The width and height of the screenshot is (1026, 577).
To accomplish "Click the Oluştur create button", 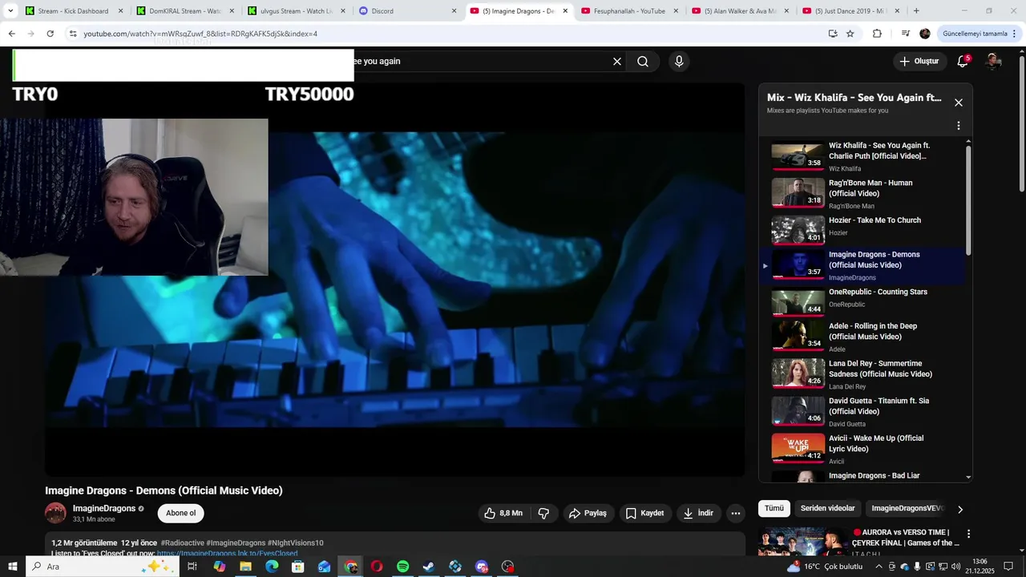I will click(919, 62).
